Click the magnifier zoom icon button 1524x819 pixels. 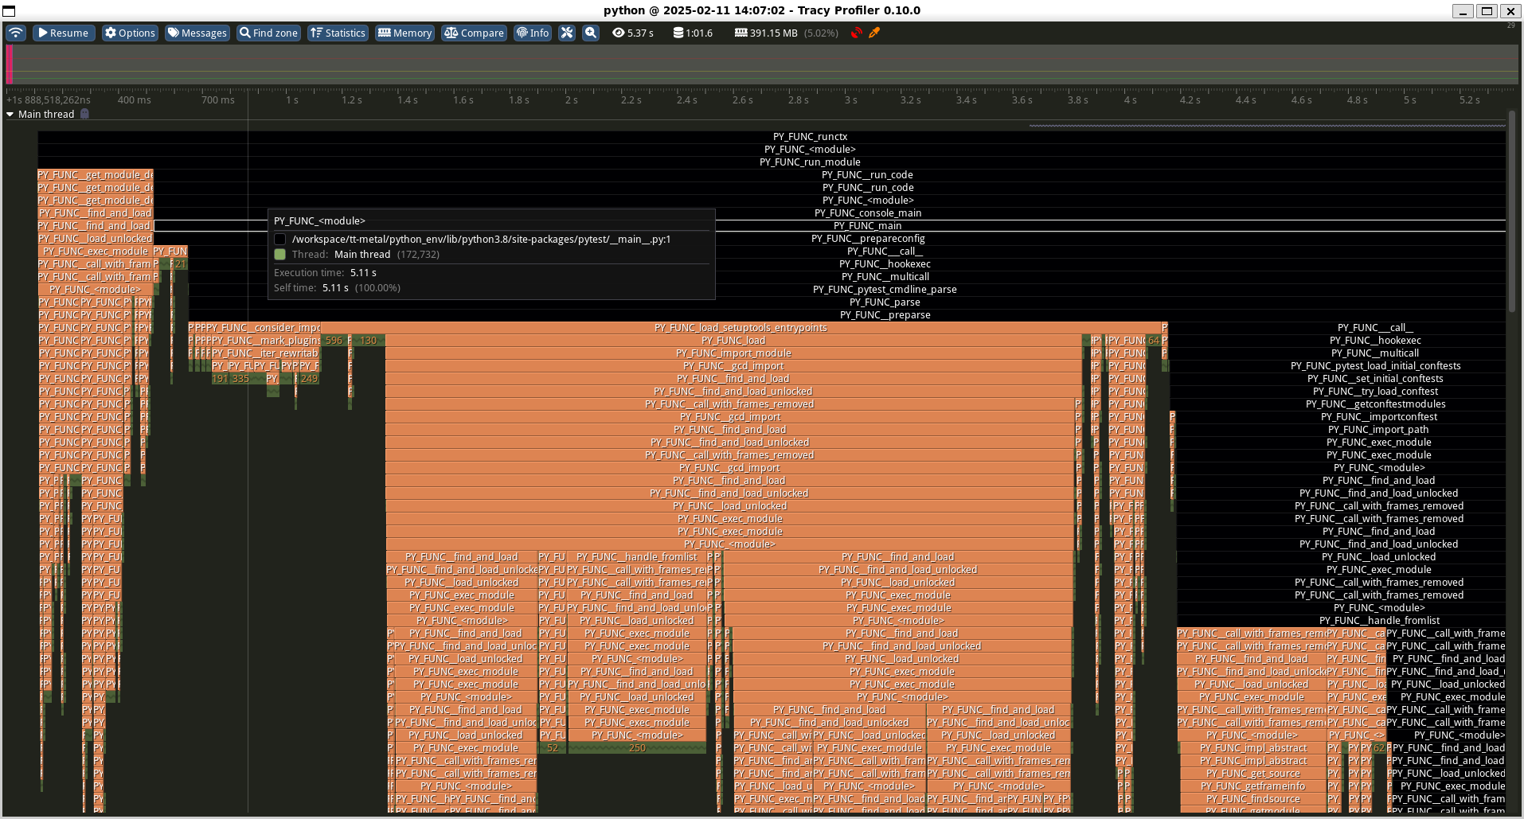[591, 33]
